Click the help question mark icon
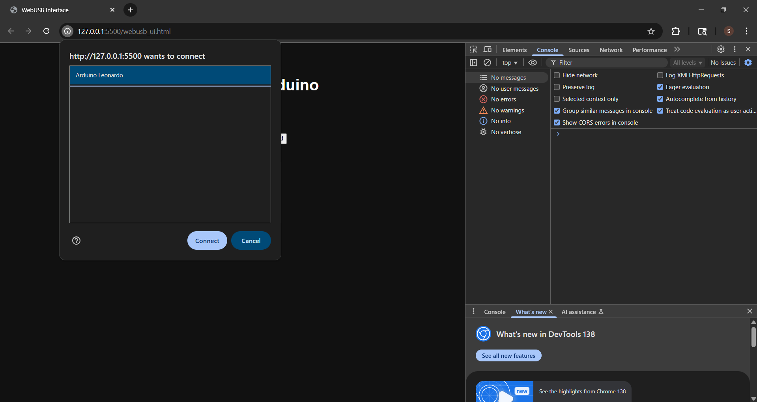This screenshot has width=757, height=402. click(77, 241)
